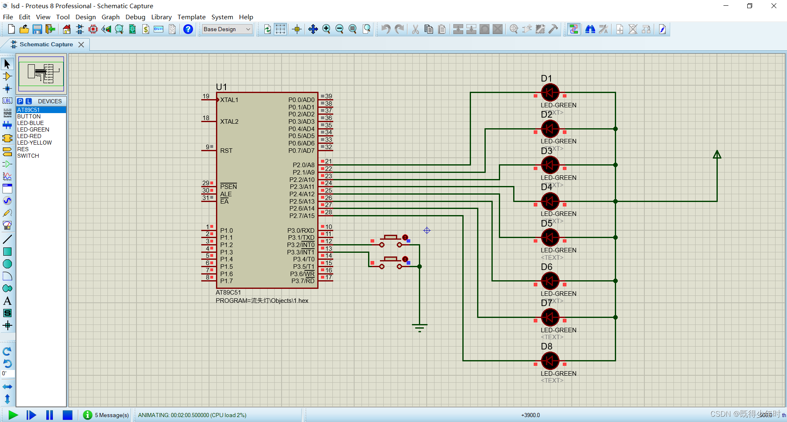Select the Buses mode tool

[x=7, y=125]
